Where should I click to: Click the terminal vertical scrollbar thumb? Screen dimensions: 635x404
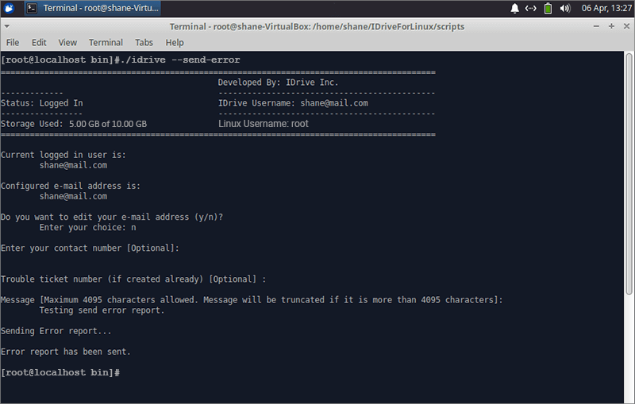pyautogui.click(x=629, y=174)
